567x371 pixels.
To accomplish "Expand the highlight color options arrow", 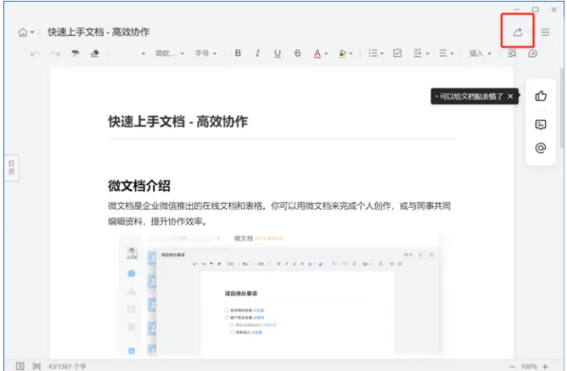I will pos(351,54).
